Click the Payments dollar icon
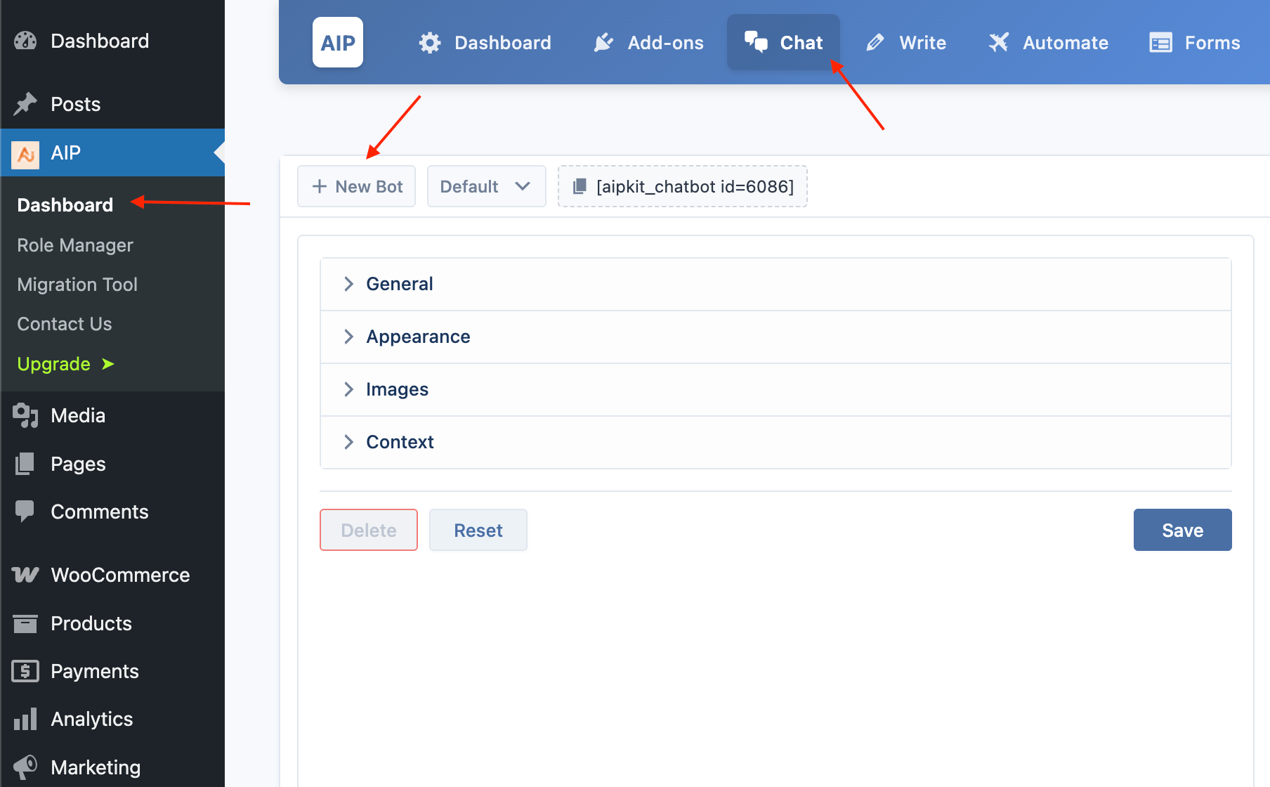The image size is (1270, 787). pyautogui.click(x=25, y=671)
